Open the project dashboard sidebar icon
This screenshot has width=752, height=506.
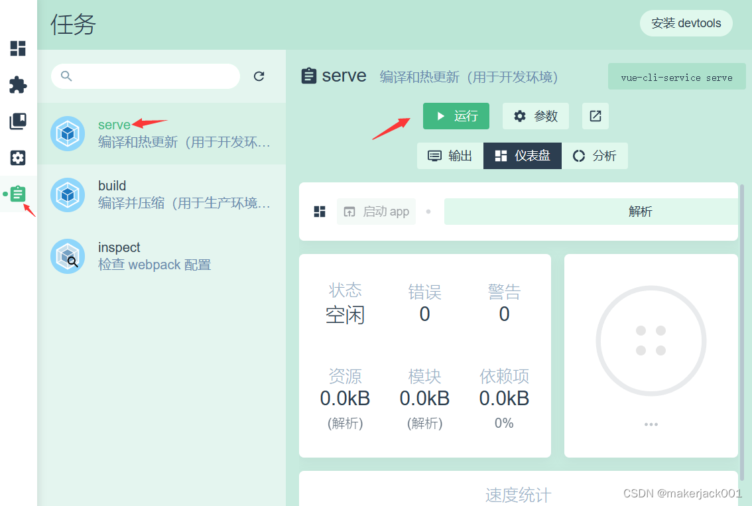pos(18,48)
